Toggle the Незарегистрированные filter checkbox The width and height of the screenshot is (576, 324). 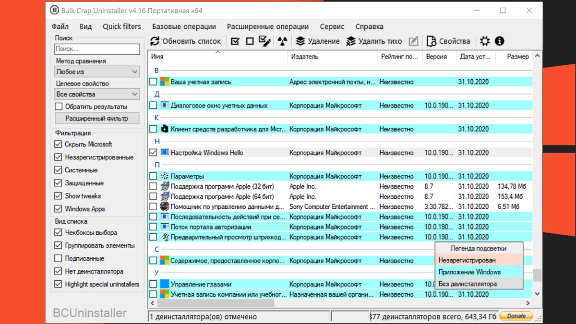[x=58, y=157]
